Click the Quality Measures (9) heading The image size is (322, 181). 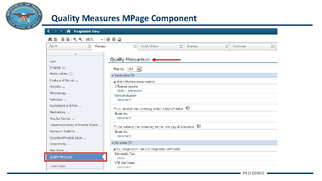point(130,60)
